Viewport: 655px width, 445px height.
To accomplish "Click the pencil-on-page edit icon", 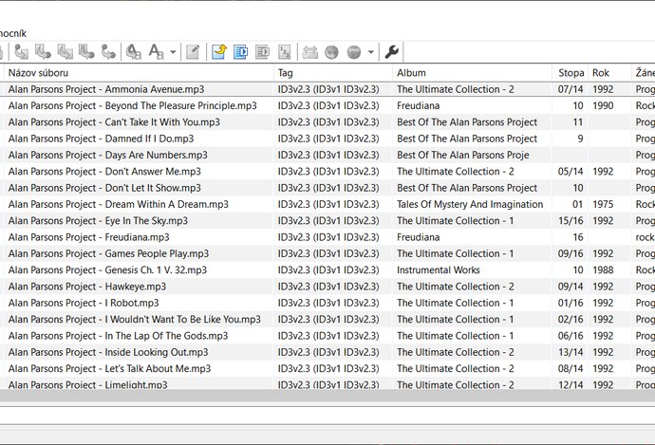I will [x=193, y=52].
